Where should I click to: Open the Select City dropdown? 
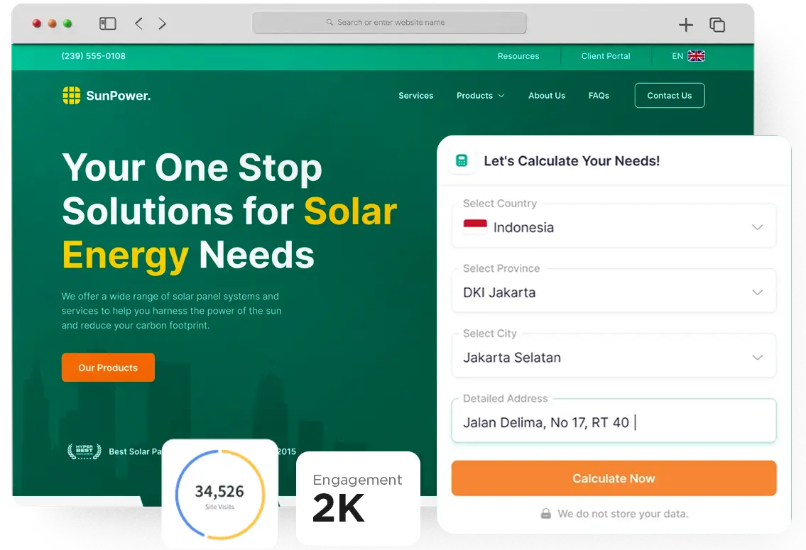pyautogui.click(x=614, y=357)
